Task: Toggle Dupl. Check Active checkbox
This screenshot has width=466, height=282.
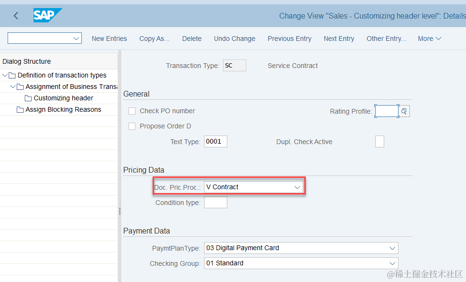Action: [379, 141]
